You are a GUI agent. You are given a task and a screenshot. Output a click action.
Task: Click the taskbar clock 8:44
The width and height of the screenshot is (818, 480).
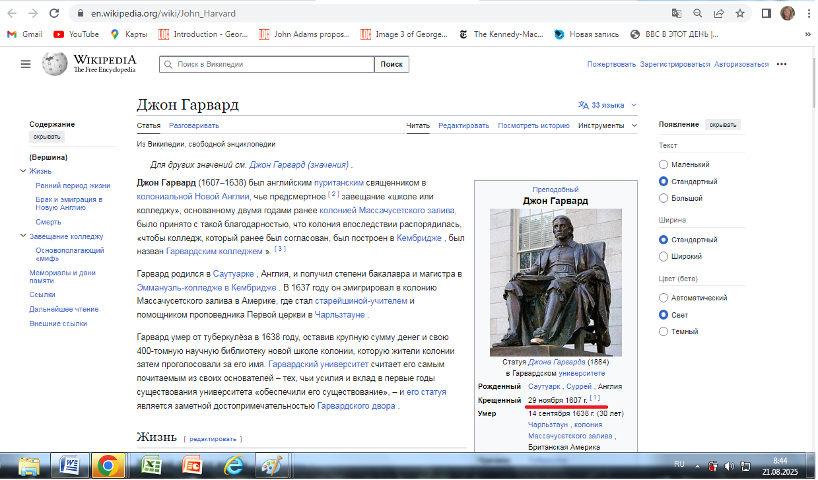(780, 460)
